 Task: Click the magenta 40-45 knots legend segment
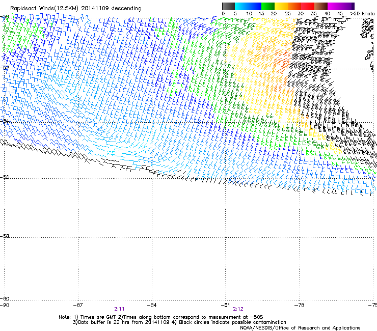[334, 6]
